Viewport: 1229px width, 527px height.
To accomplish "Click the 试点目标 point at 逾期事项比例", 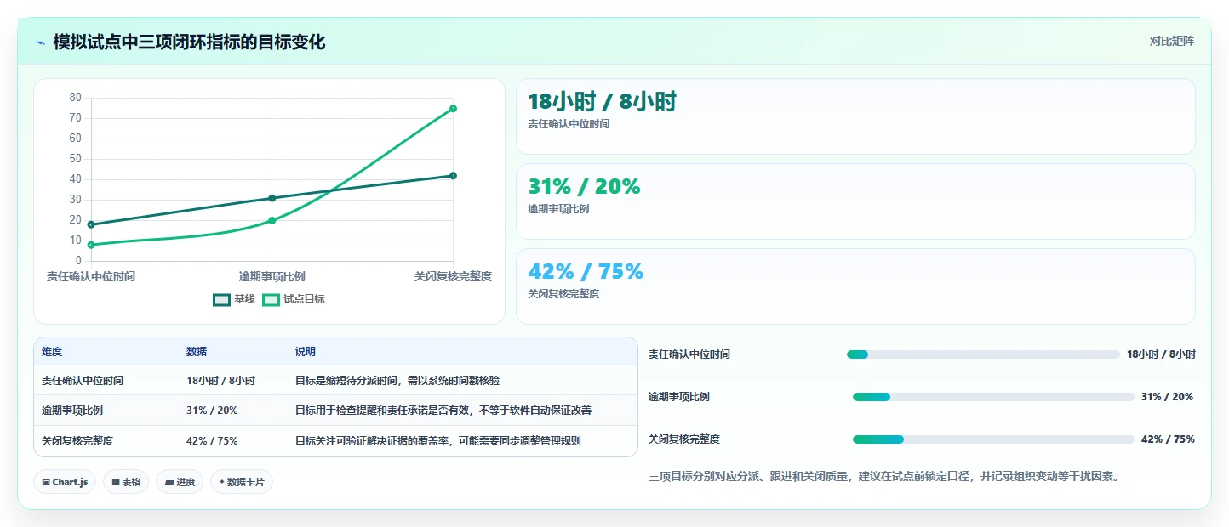I will (272, 221).
